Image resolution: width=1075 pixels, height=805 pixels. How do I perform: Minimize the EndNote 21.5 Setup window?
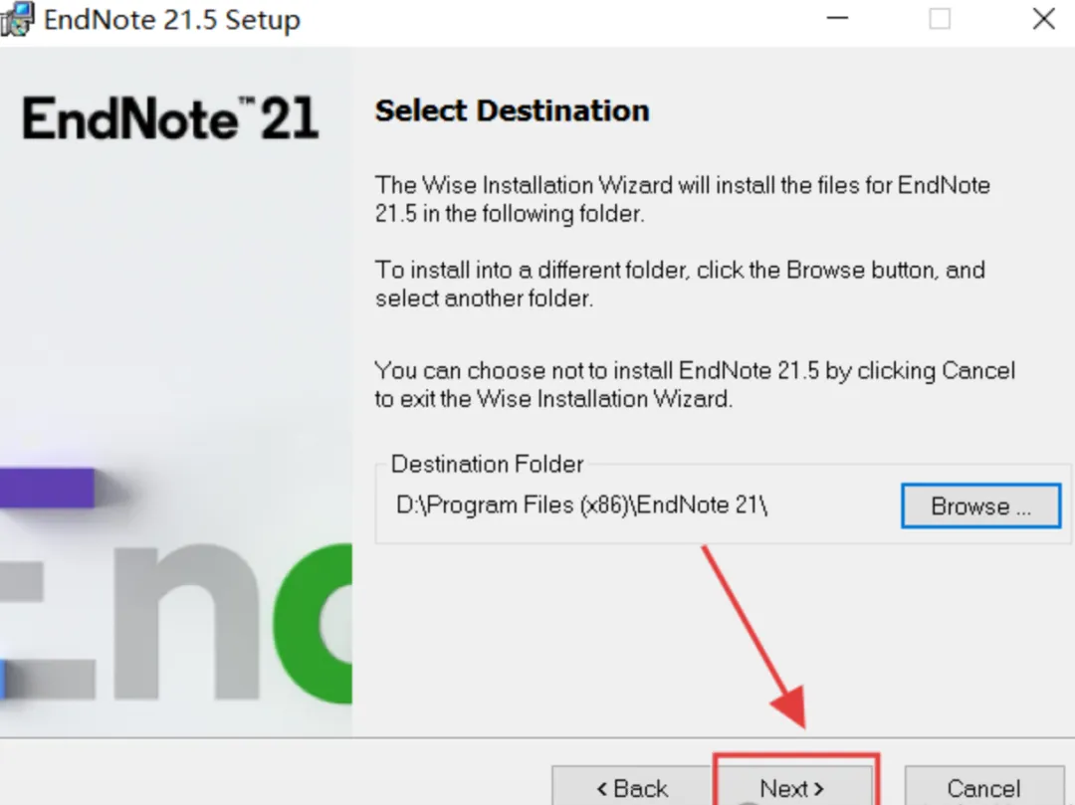[x=837, y=19]
